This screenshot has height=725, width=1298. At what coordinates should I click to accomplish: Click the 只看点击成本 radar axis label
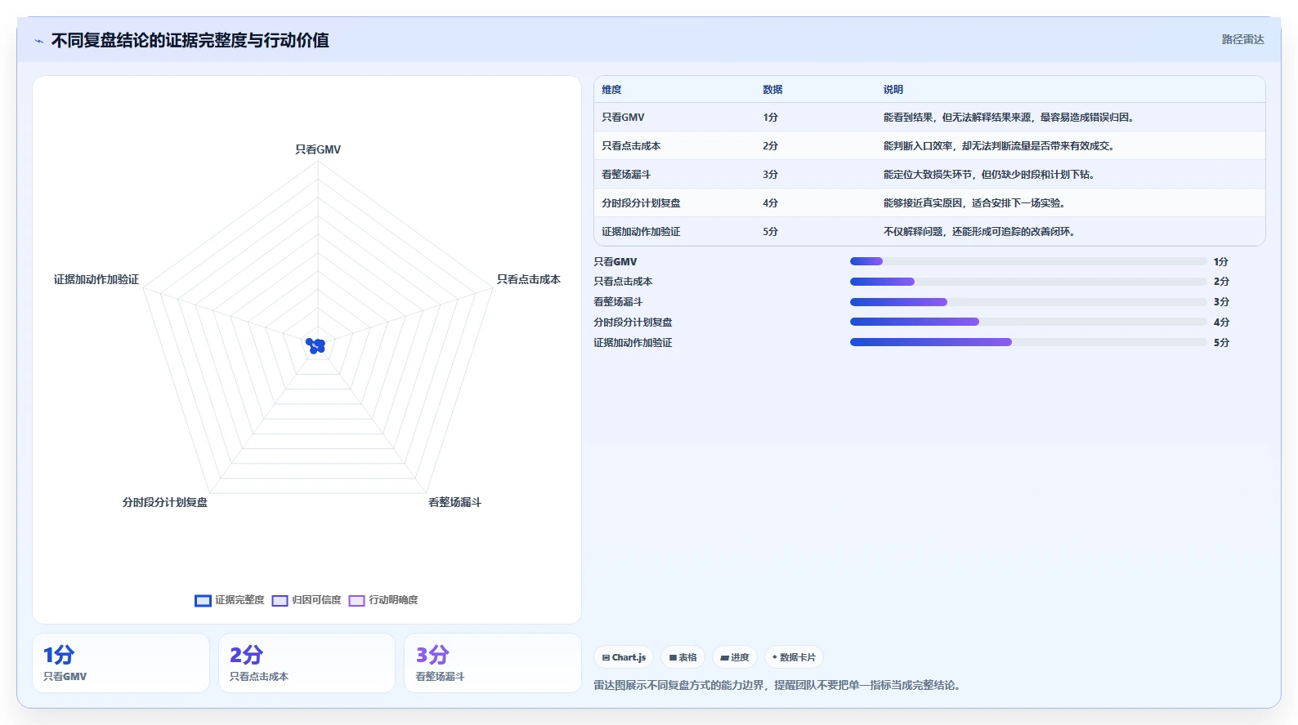click(x=529, y=279)
